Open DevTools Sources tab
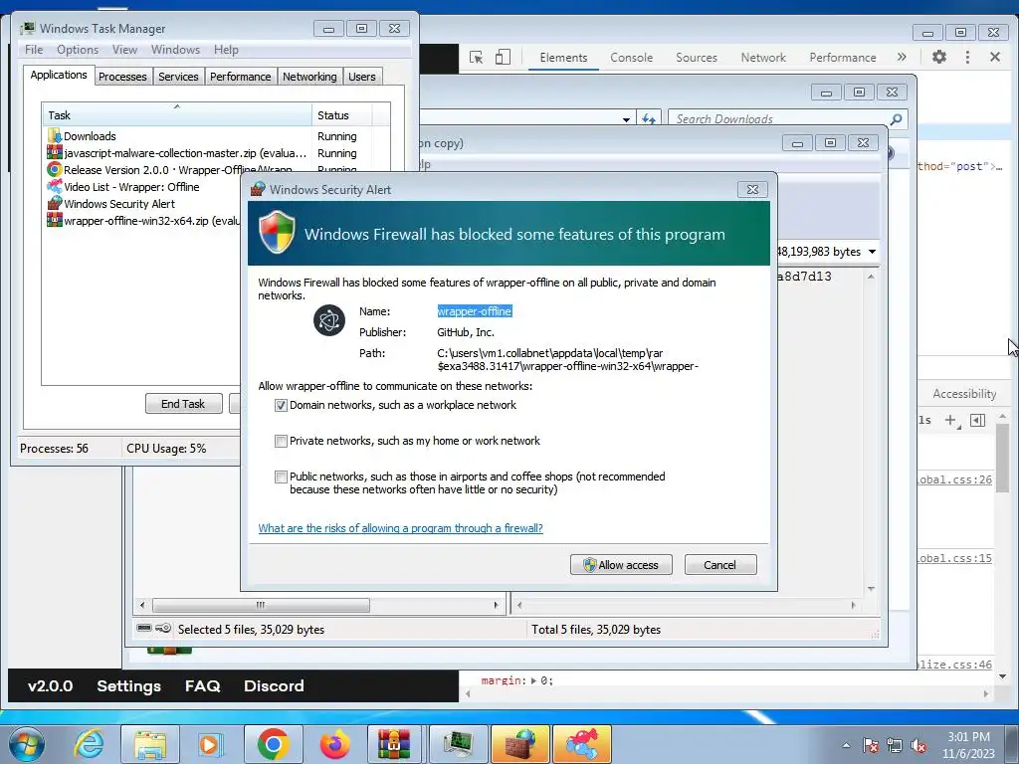Viewport: 1019px width, 764px height. [x=696, y=57]
